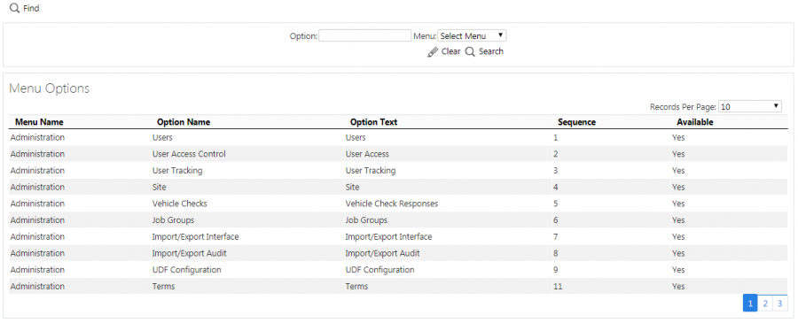Select the Vehicle Checks option row
This screenshot has height=323, width=798.
coord(398,204)
